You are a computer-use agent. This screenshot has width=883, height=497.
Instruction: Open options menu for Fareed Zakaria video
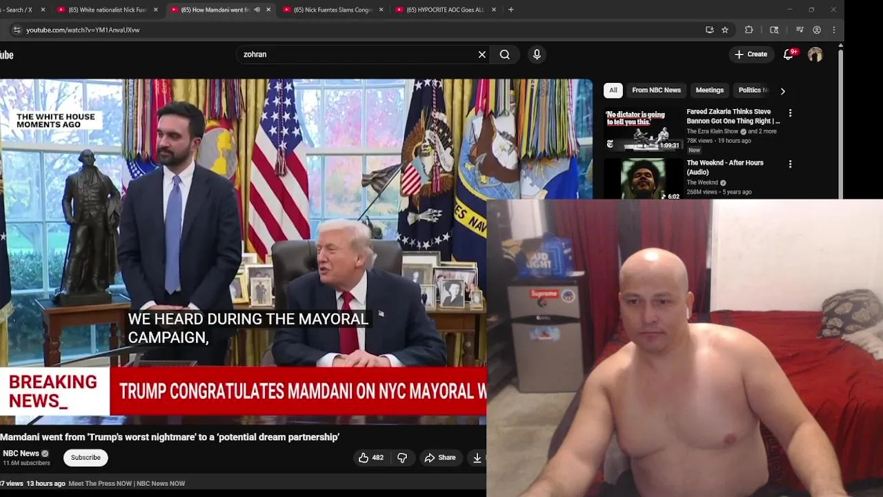click(790, 113)
